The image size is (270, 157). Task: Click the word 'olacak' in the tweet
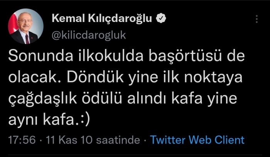point(33,78)
